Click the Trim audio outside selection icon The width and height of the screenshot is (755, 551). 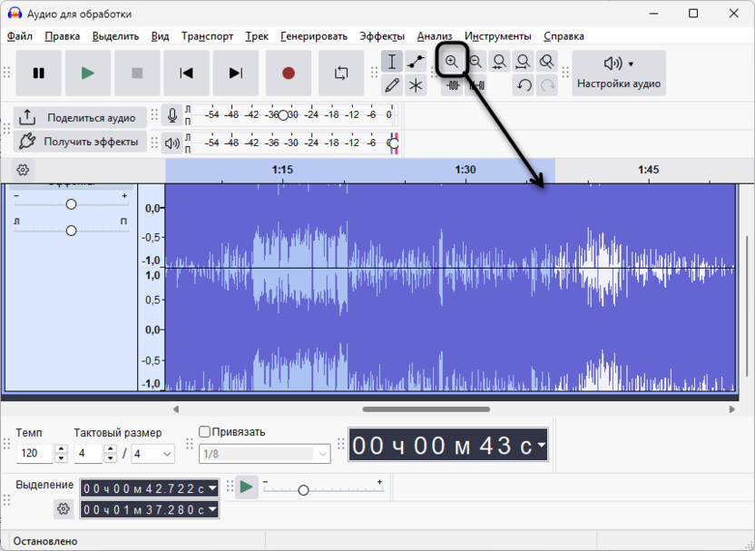click(x=454, y=85)
